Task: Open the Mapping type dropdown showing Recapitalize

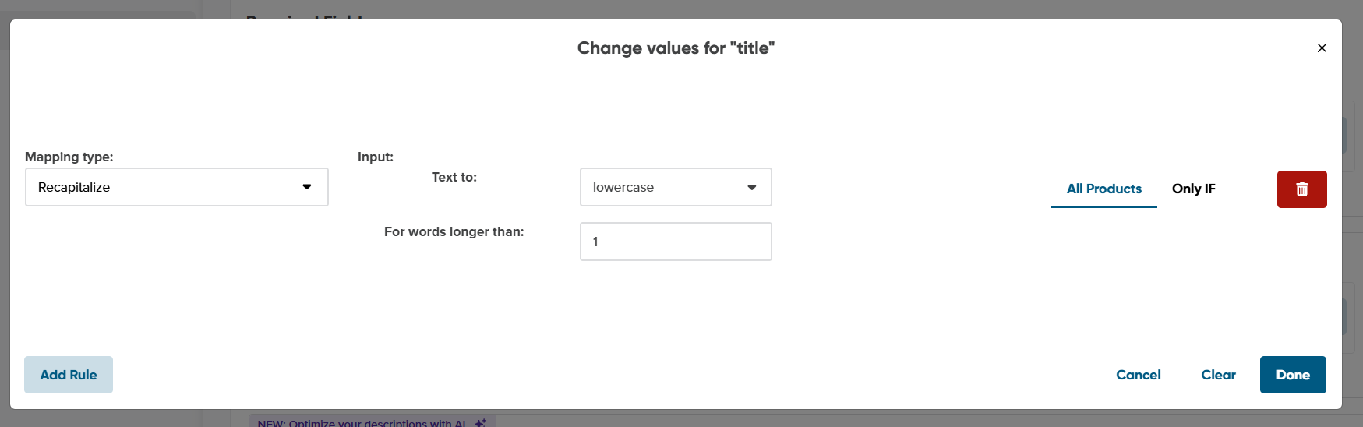Action: pyautogui.click(x=177, y=187)
